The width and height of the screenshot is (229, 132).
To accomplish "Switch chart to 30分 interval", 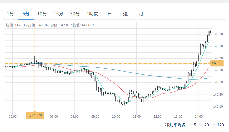I will [x=75, y=14].
